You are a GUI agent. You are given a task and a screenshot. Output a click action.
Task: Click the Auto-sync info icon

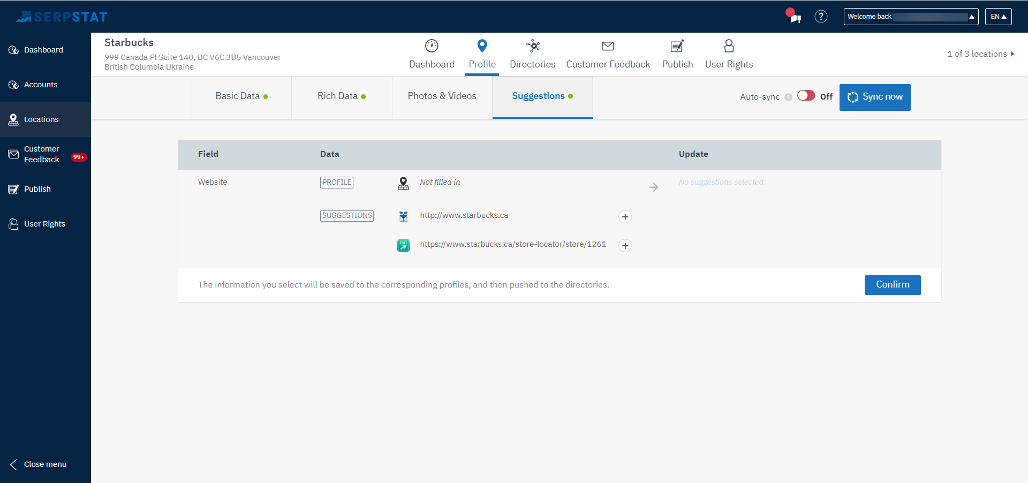click(788, 97)
